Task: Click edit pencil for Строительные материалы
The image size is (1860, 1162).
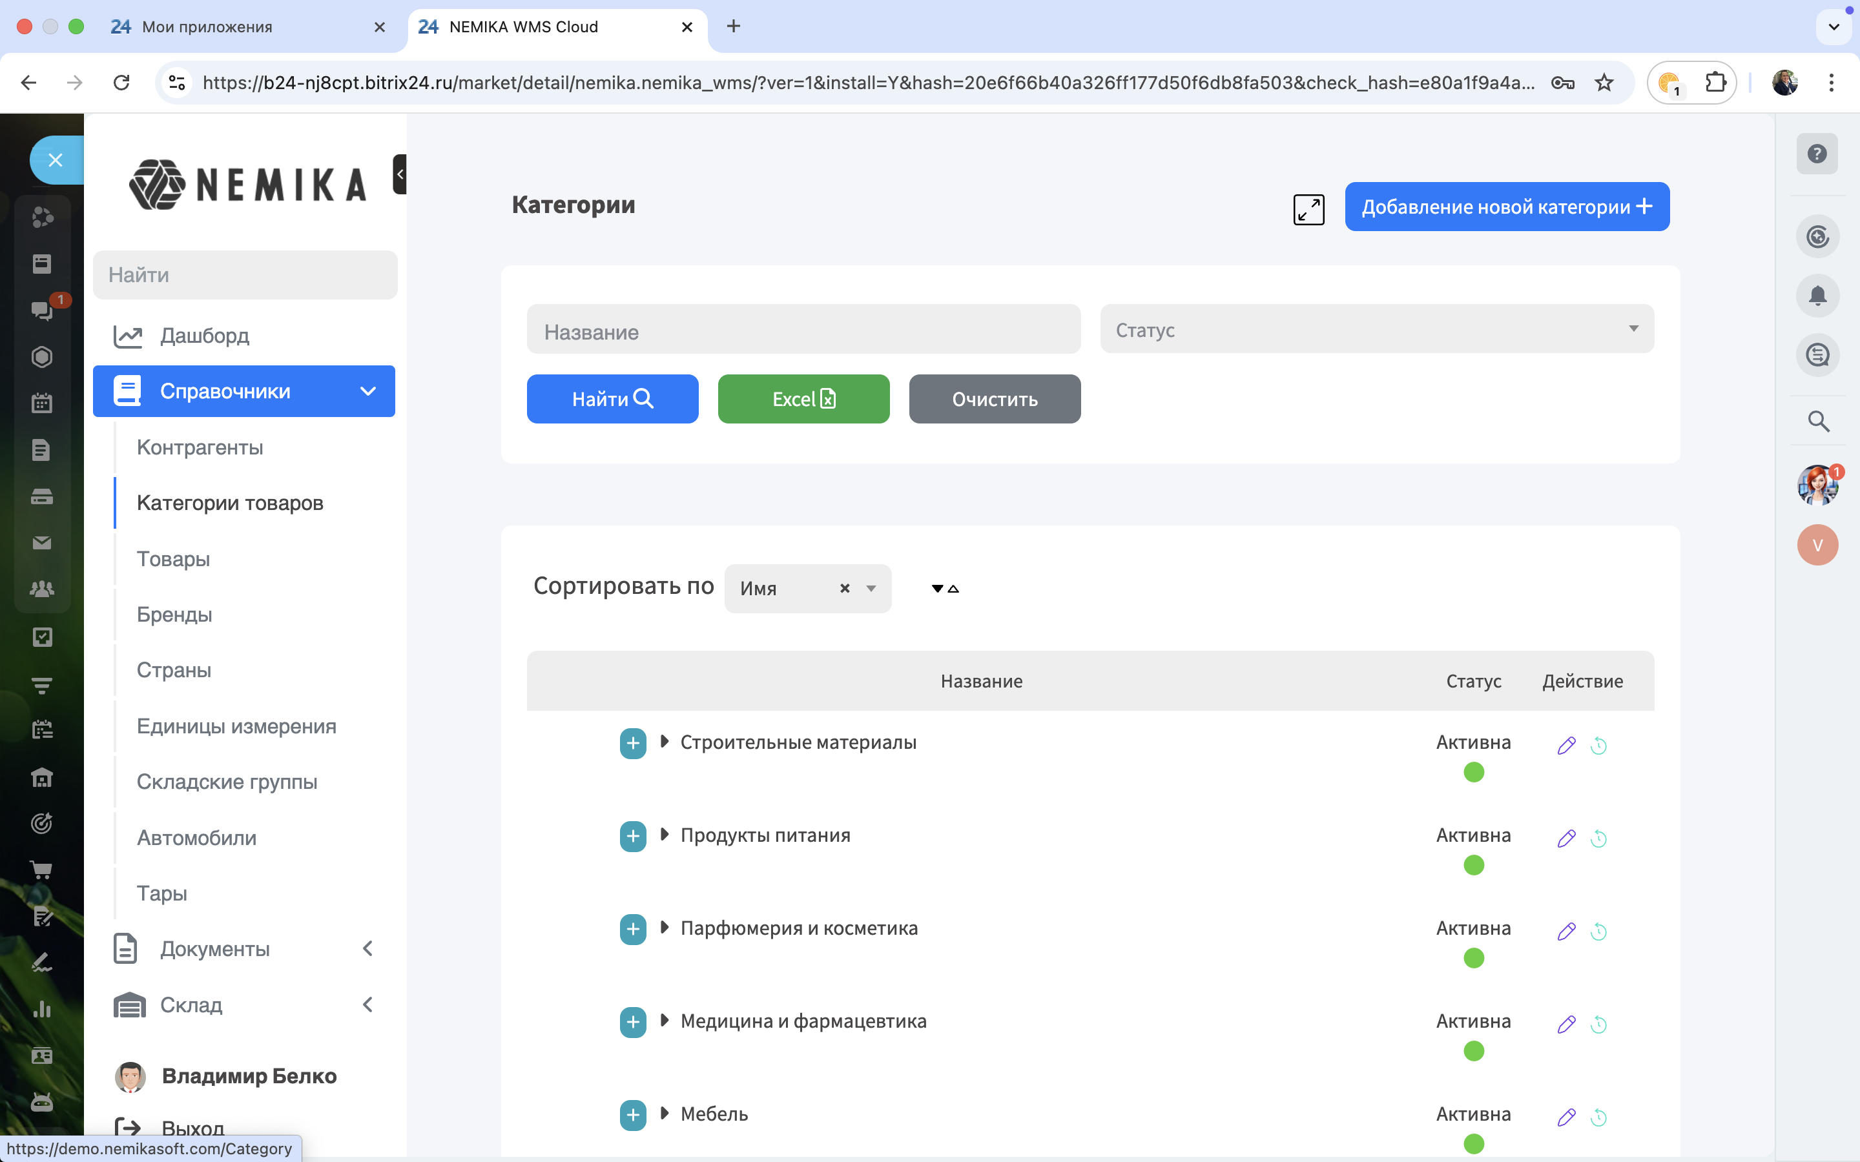Action: click(1566, 745)
